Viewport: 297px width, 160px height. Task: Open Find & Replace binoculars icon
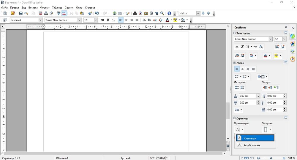pyautogui.click(x=135, y=13)
